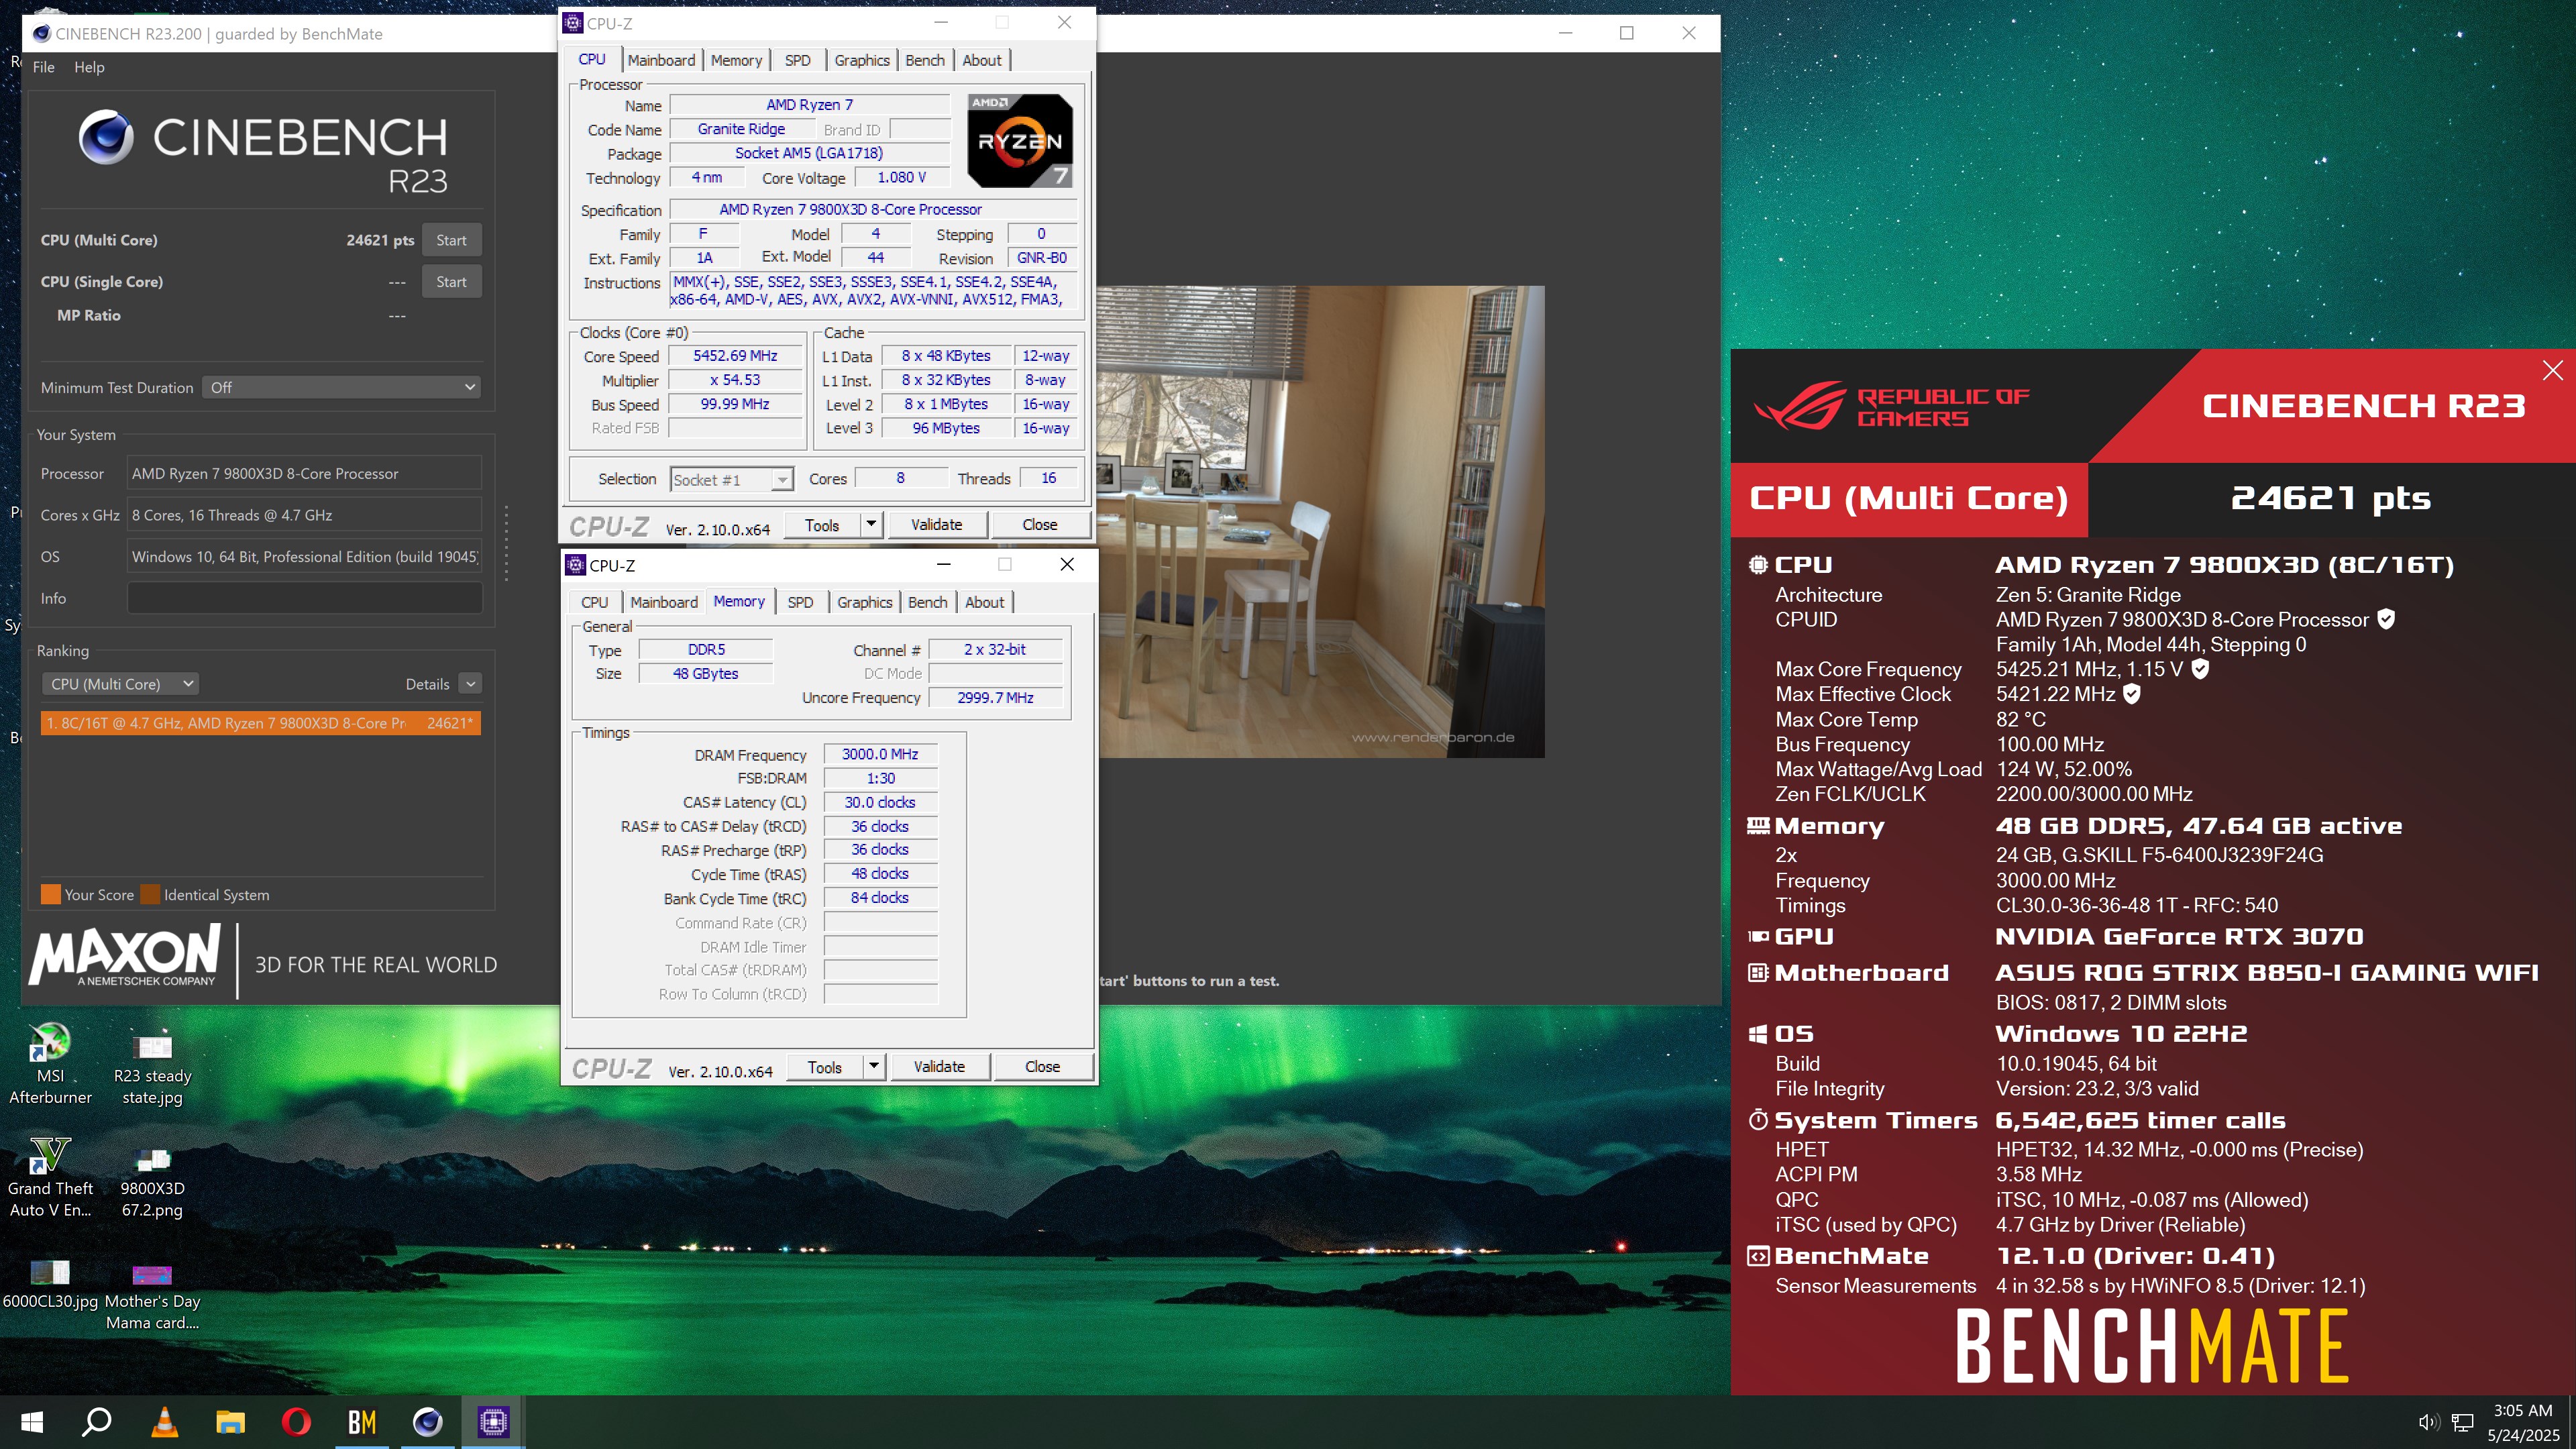Click the lower CPU-Z window title icon

click(x=576, y=565)
